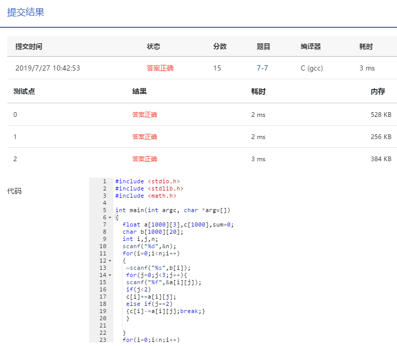
Task: Click code line #include <math.h>
Action: 146,196
